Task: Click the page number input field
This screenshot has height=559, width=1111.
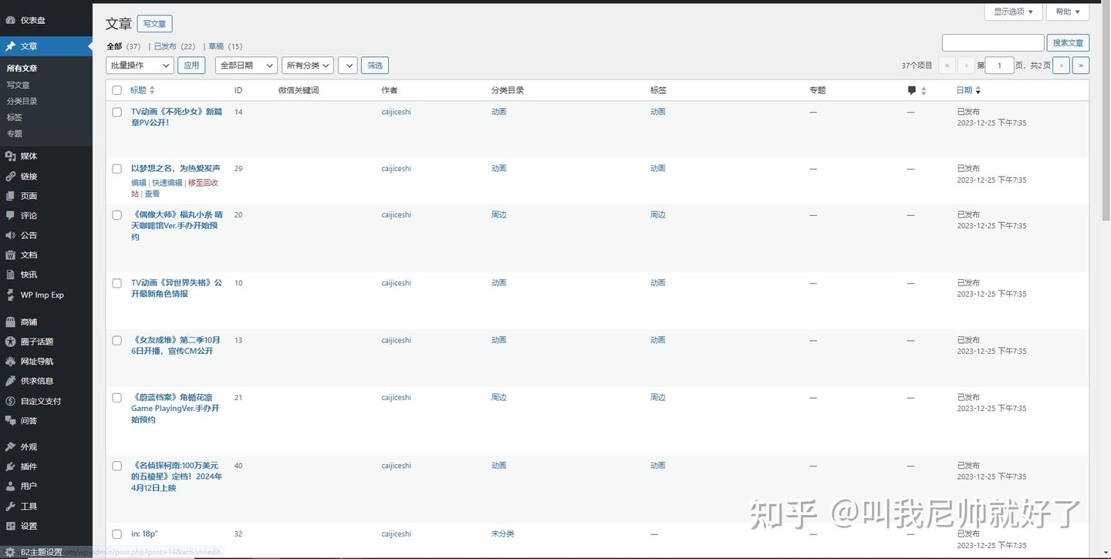Action: [999, 65]
